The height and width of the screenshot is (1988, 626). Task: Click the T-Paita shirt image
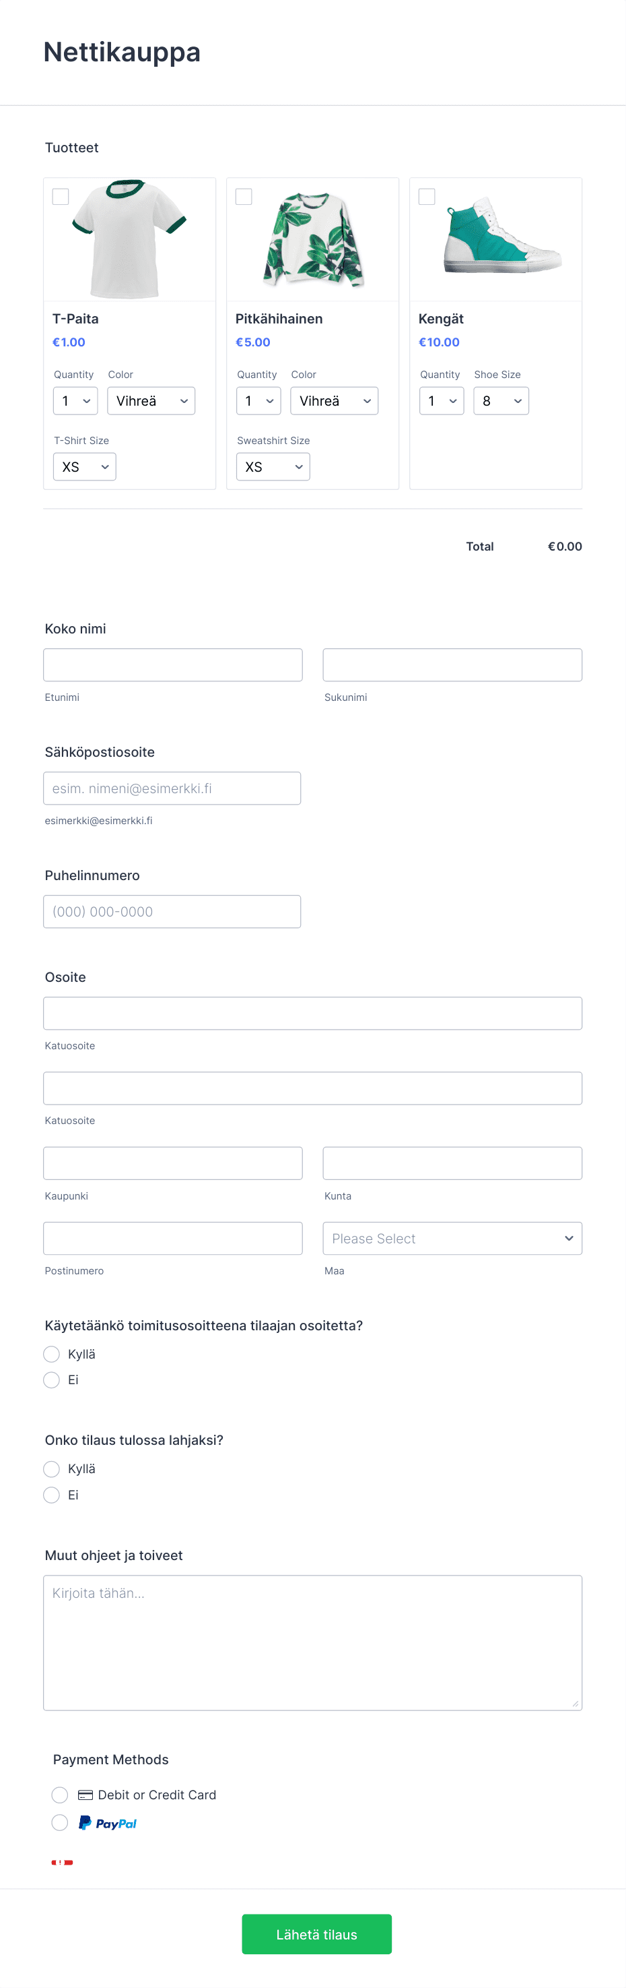tap(129, 239)
